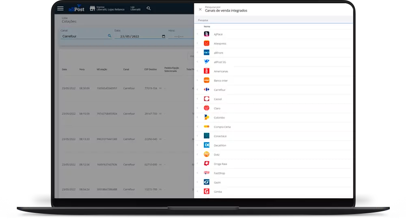Open the calendar picker in Data field
The width and height of the screenshot is (406, 219).
(x=164, y=36)
